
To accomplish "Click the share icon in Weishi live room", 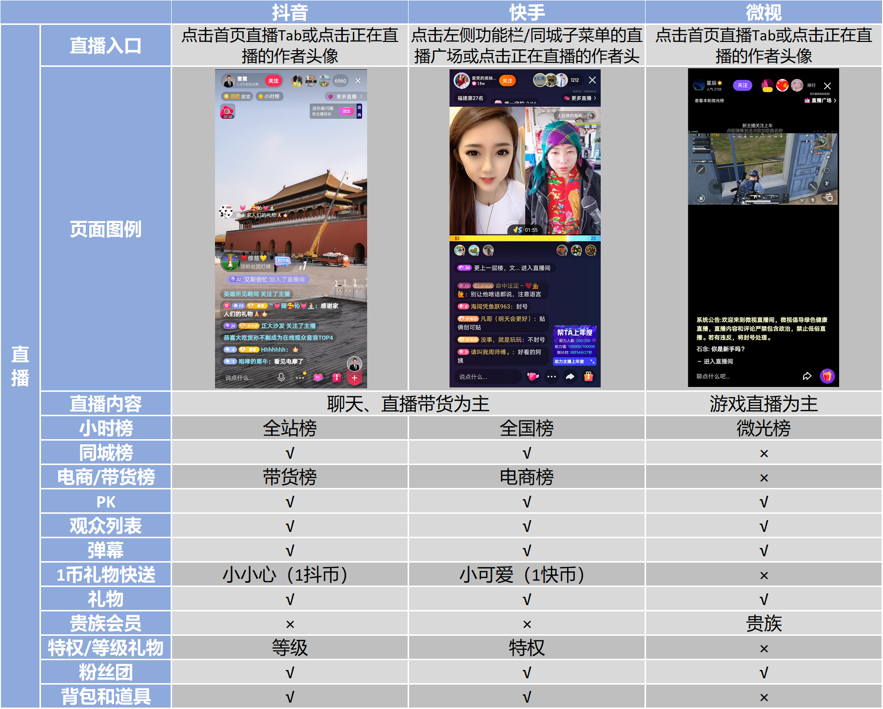I will [x=807, y=376].
